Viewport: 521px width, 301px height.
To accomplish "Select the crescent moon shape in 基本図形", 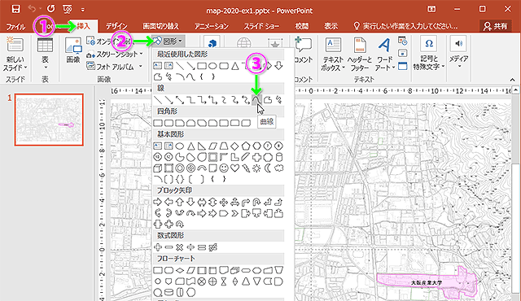I will pos(268,168).
